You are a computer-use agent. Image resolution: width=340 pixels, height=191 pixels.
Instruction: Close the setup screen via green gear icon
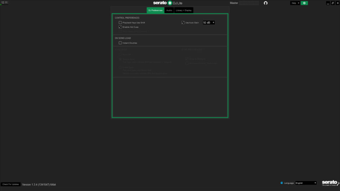pyautogui.click(x=304, y=3)
